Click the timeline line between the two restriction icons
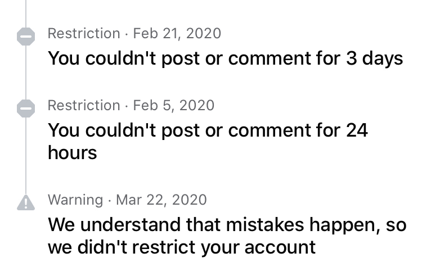 pyautogui.click(x=25, y=72)
